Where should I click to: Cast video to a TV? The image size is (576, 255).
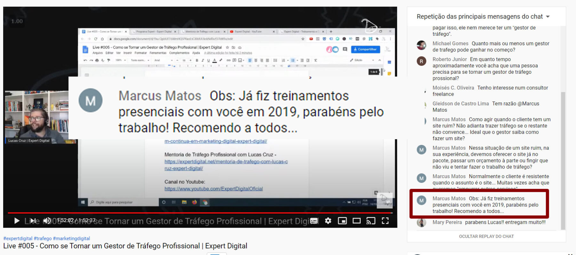click(x=371, y=221)
